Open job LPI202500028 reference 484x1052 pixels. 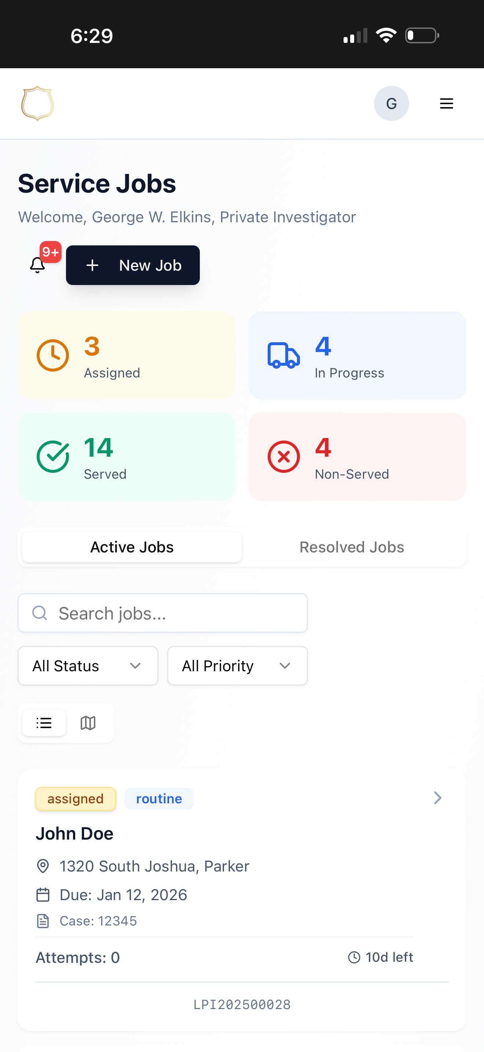(242, 1005)
